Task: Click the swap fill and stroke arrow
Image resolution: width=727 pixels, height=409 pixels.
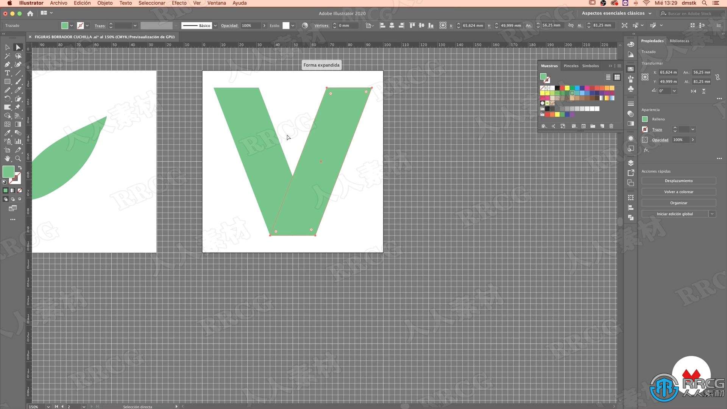Action: [20, 168]
